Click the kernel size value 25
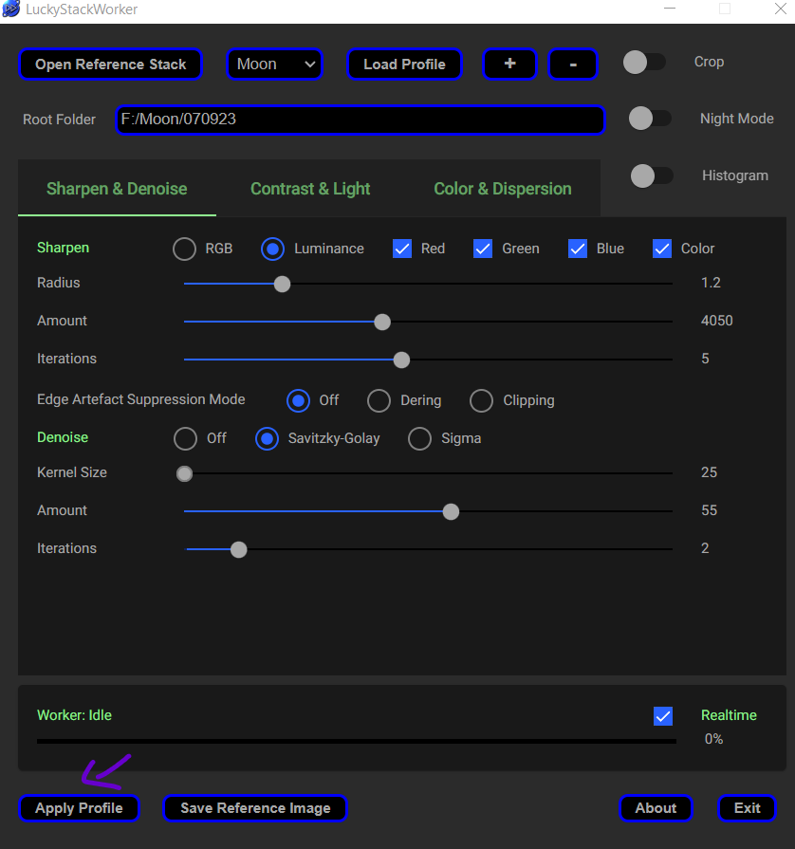The height and width of the screenshot is (849, 795). click(x=709, y=472)
